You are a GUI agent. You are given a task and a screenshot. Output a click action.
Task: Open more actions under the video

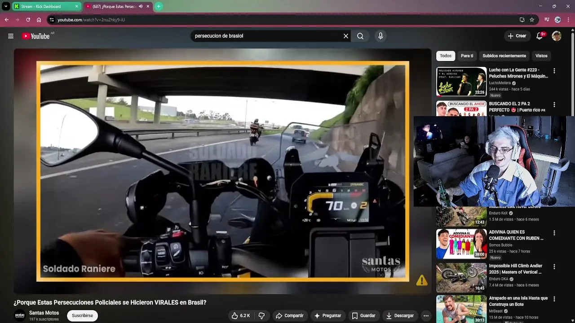[426, 315]
